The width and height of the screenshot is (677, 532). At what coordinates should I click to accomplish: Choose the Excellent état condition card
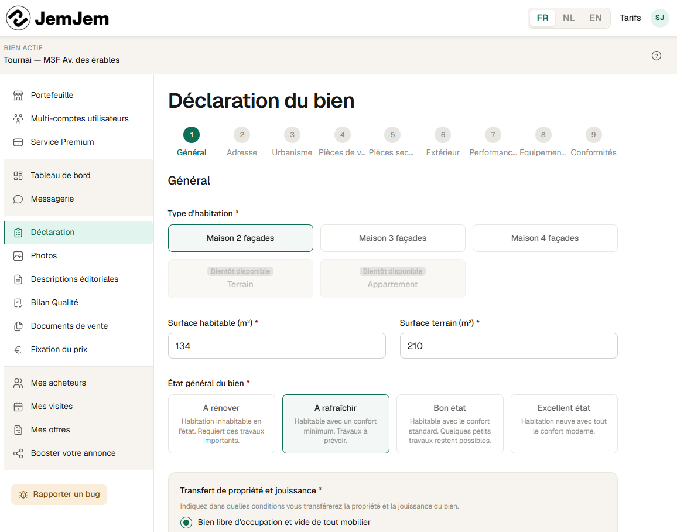[564, 424]
